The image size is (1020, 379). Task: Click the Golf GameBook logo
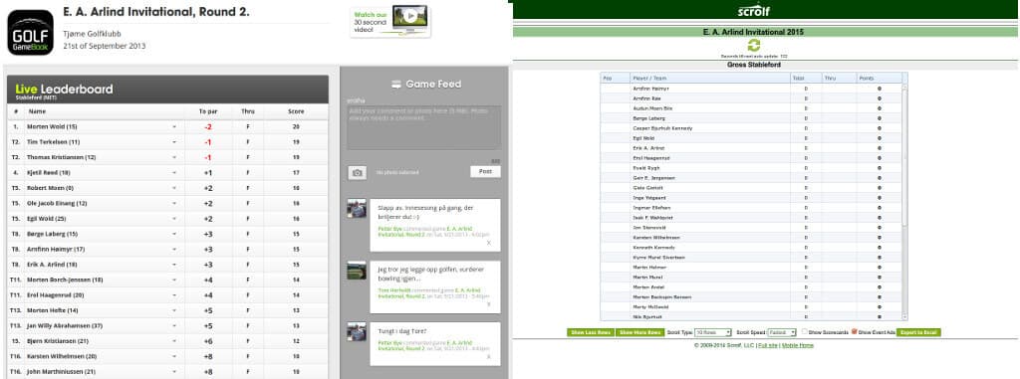[30, 33]
